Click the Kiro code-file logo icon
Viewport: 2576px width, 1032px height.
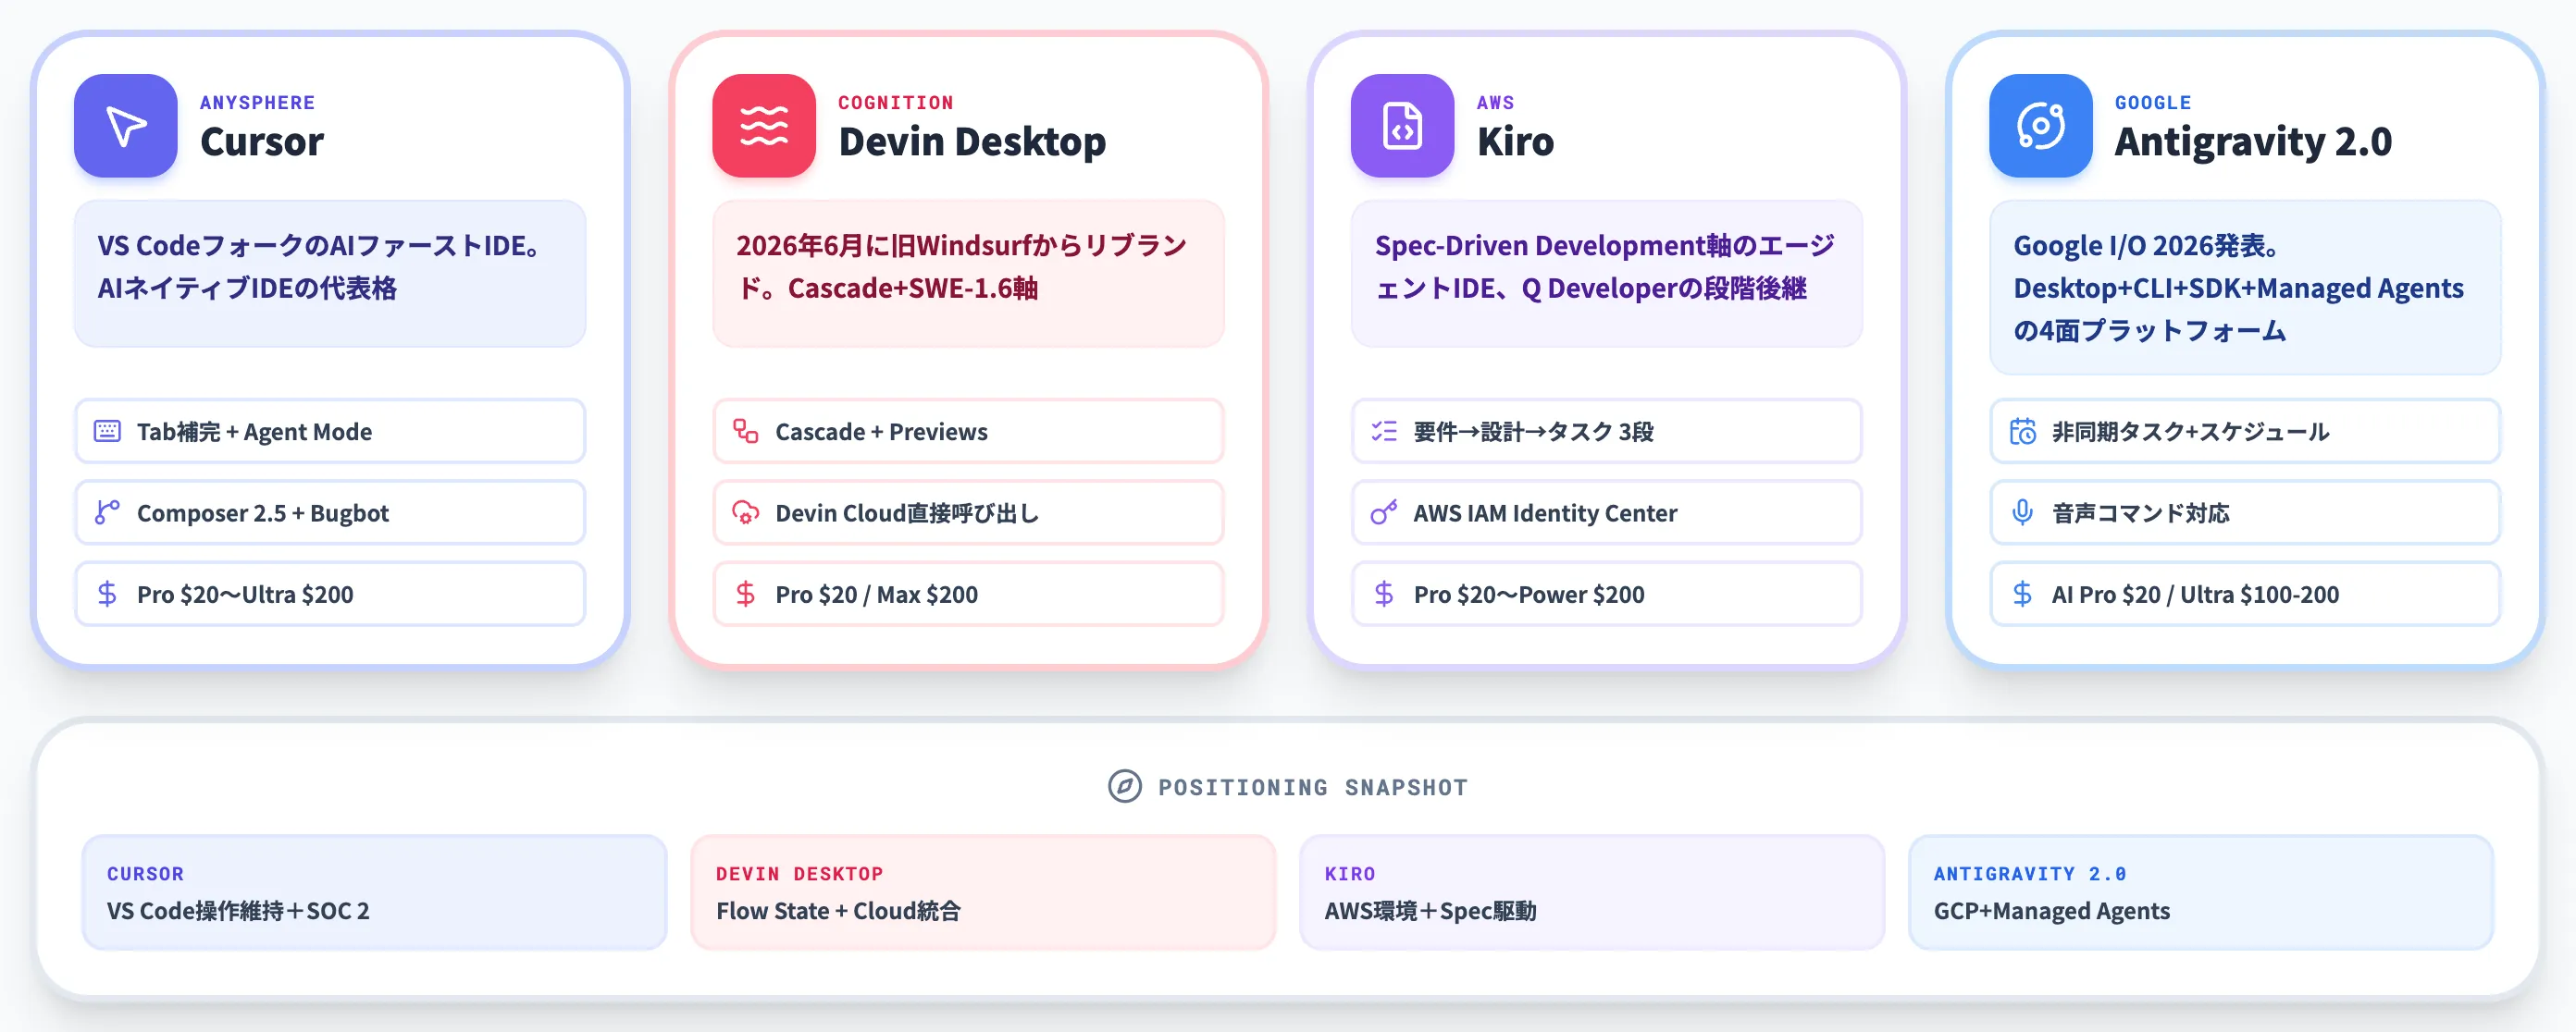tap(1402, 126)
